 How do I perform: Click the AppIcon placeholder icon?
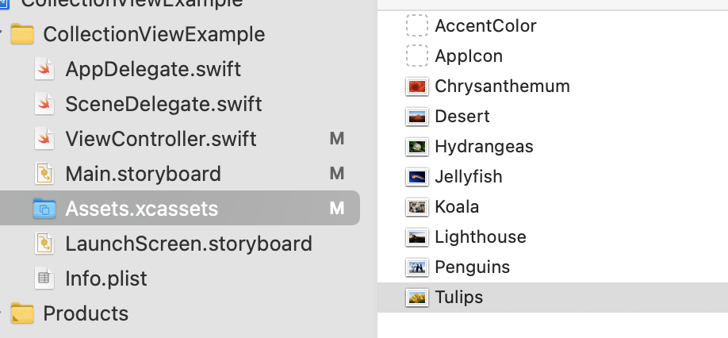[416, 56]
